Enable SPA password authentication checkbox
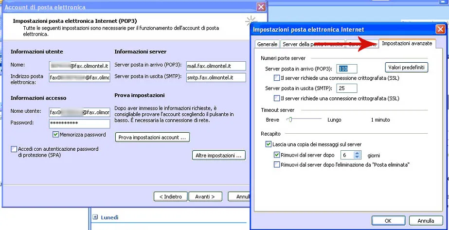 pyautogui.click(x=14, y=149)
